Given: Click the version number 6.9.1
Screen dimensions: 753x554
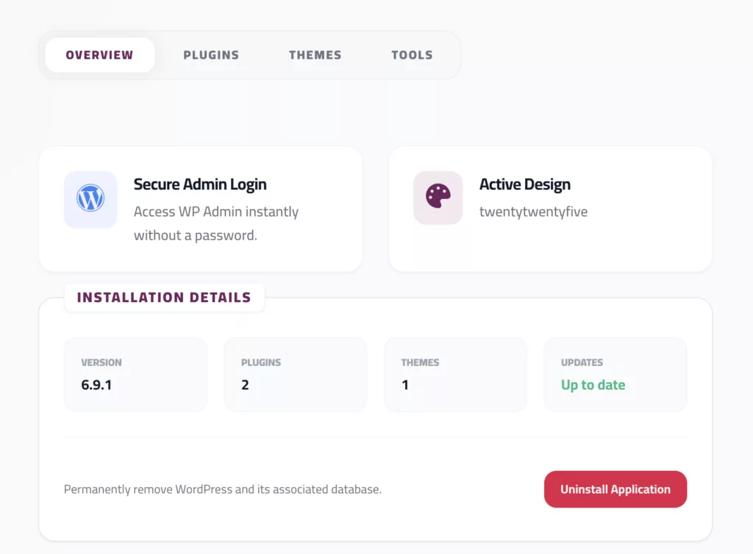Looking at the screenshot, I should tap(96, 384).
